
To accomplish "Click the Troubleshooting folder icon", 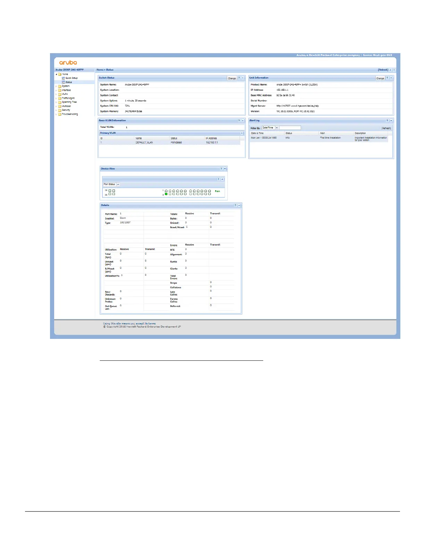I will (60, 114).
